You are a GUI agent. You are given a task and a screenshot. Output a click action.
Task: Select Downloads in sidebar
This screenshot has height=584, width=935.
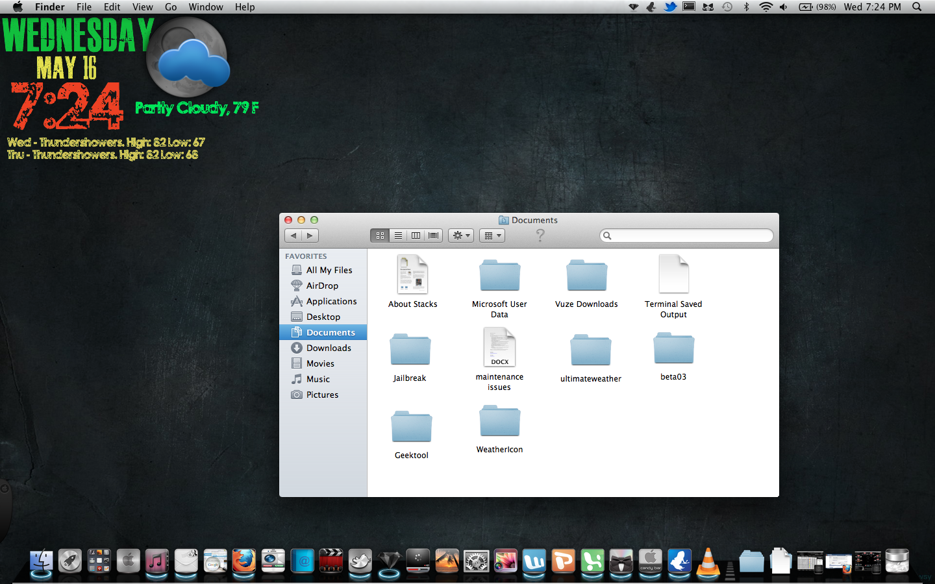[323, 348]
